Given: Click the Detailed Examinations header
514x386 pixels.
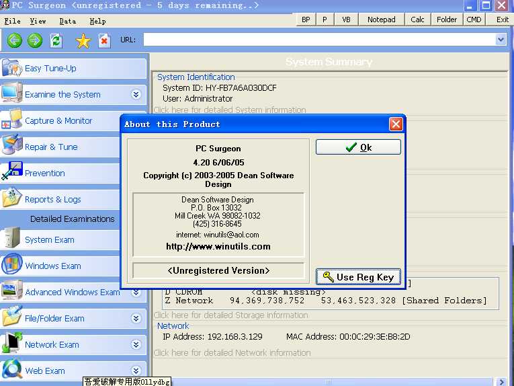Looking at the screenshot, I should click(x=73, y=219).
